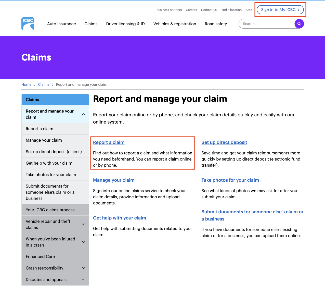Viewport: 325px width, 293px height.
Task: Select Enhanced Care in the sidebar
Action: pos(40,257)
